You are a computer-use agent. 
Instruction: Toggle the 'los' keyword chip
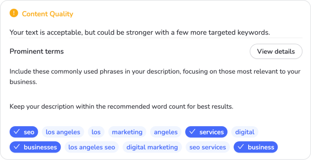click(x=96, y=132)
